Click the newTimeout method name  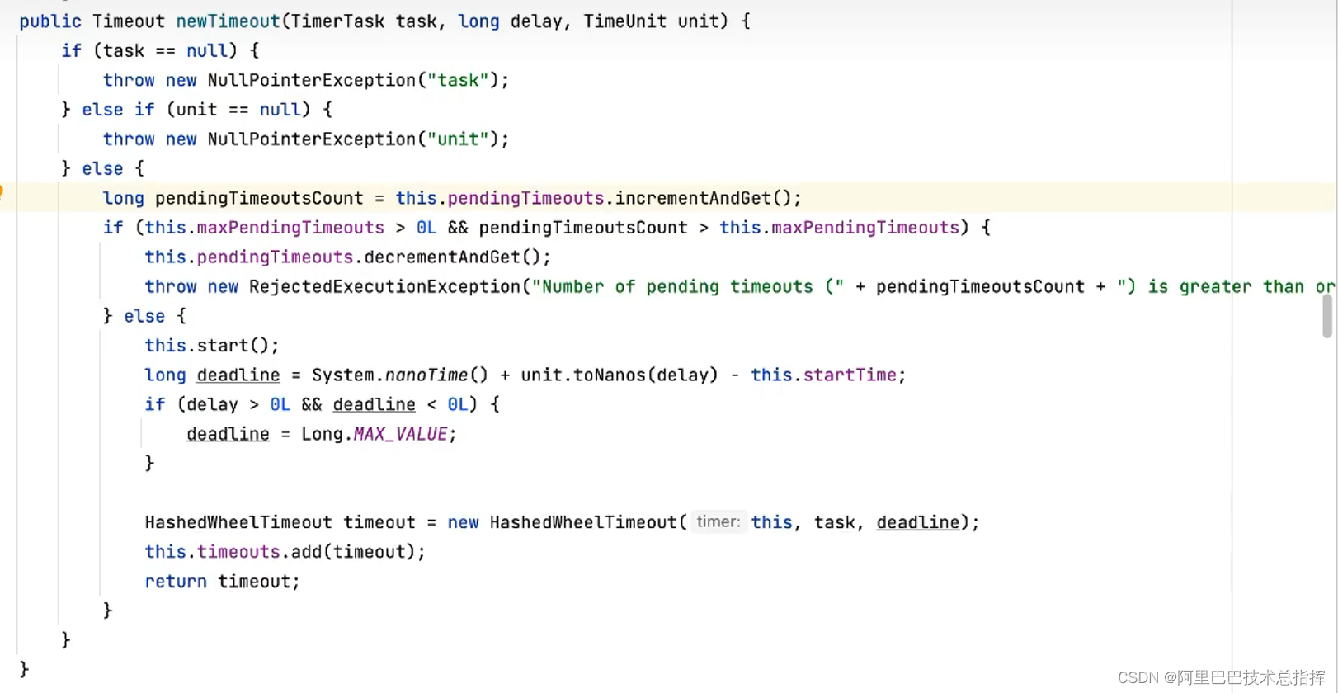pyautogui.click(x=228, y=21)
